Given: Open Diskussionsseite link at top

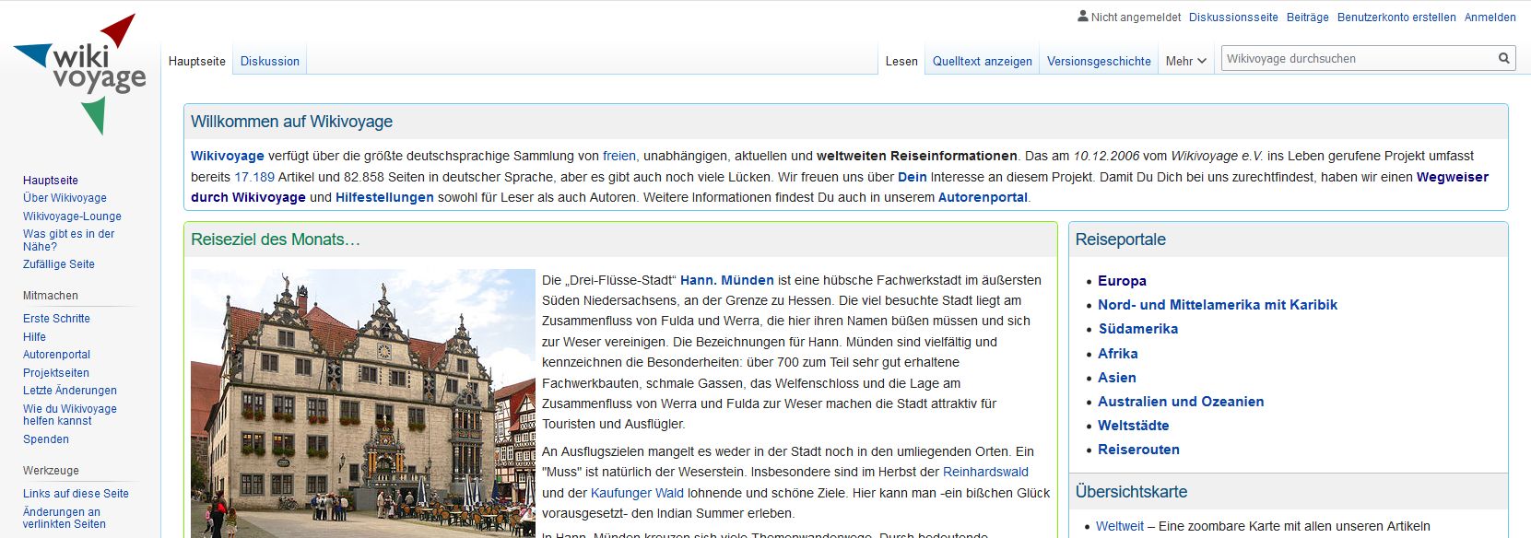Looking at the screenshot, I should pyautogui.click(x=1233, y=17).
